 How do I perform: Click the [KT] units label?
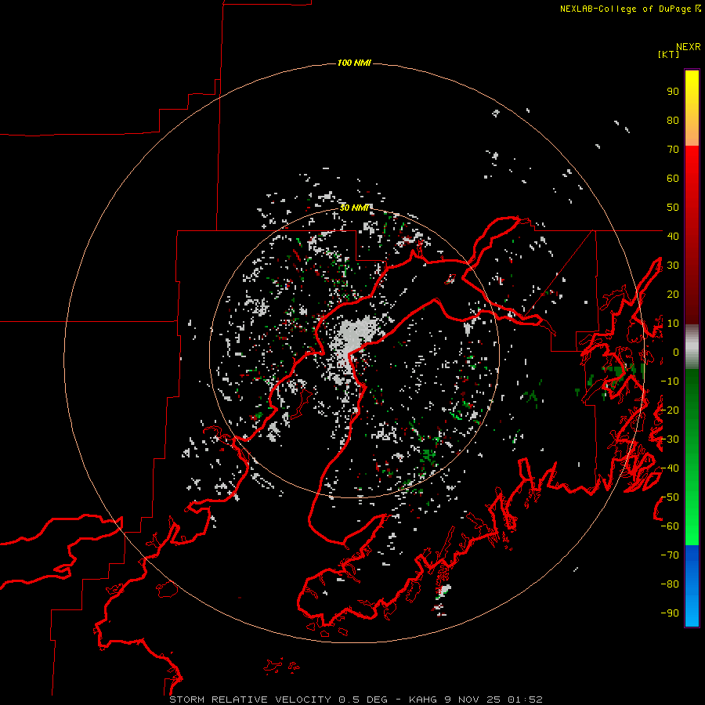669,54
